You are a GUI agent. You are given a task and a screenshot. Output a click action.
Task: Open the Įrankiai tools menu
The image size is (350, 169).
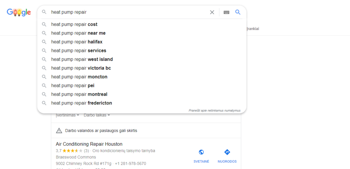point(253,29)
